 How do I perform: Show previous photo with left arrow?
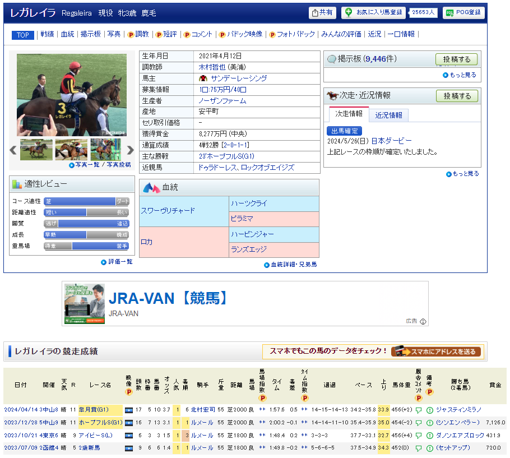(13, 150)
